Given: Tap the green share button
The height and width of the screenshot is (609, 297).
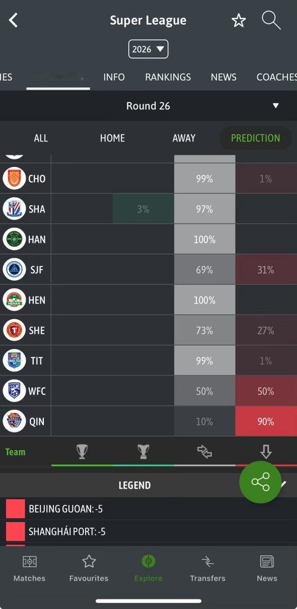Looking at the screenshot, I should tap(260, 482).
